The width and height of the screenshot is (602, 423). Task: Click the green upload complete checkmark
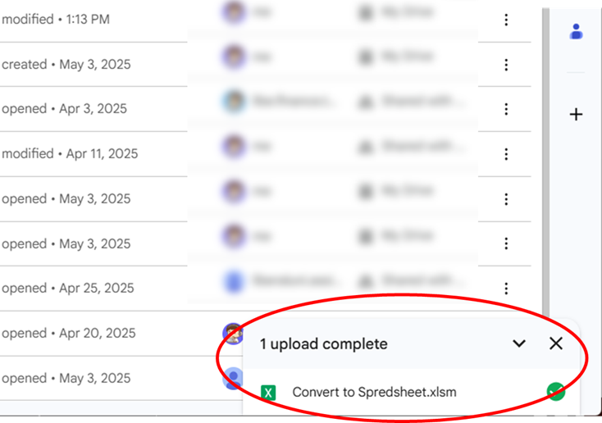[x=556, y=392]
